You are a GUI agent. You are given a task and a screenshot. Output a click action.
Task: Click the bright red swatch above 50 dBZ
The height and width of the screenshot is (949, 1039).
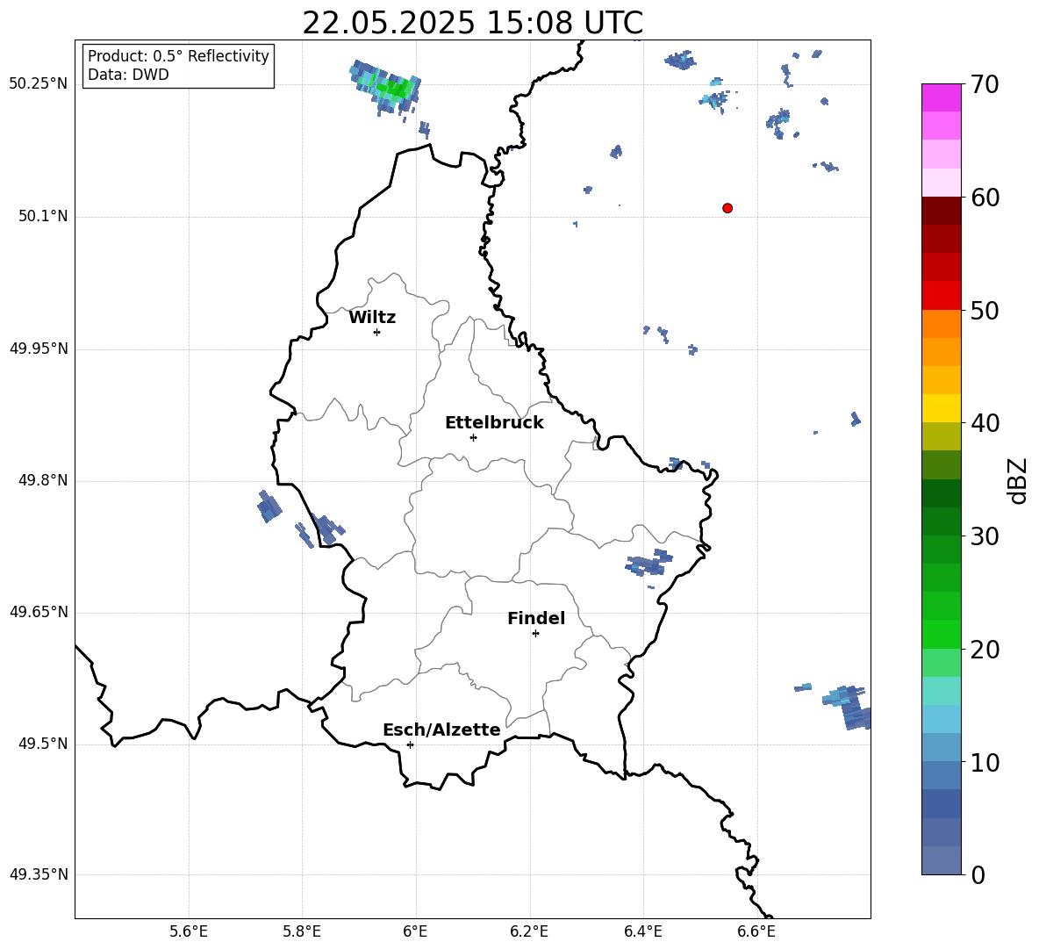click(941, 296)
